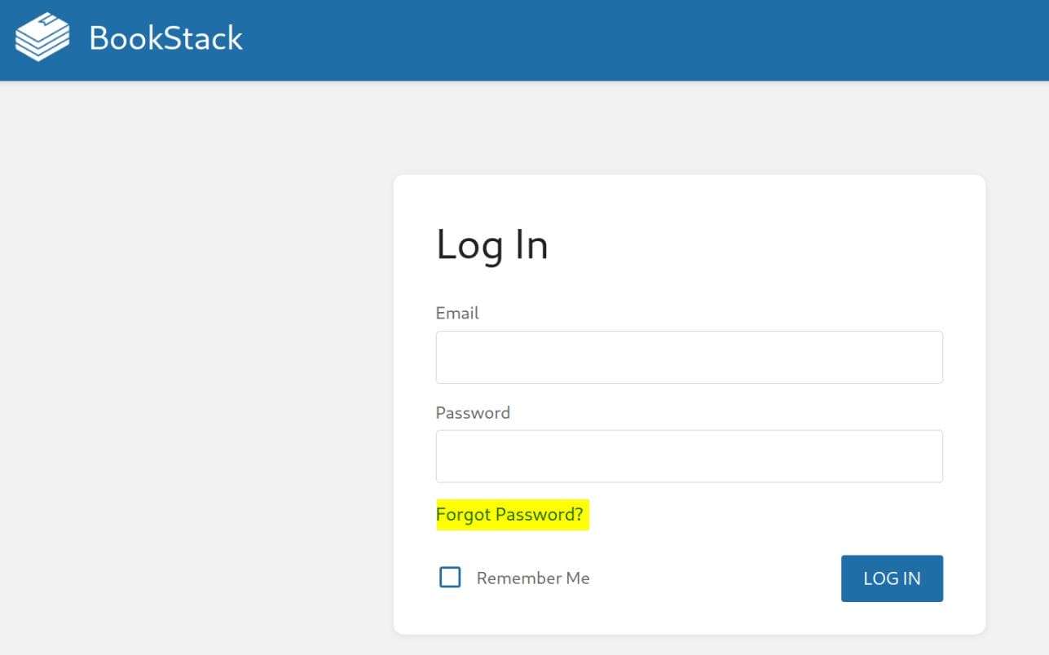The width and height of the screenshot is (1049, 655).
Task: Enable the square box beside Remember Me
Action: pyautogui.click(x=450, y=578)
